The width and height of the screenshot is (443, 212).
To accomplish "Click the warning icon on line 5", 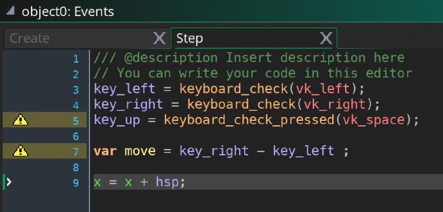I will point(20,120).
